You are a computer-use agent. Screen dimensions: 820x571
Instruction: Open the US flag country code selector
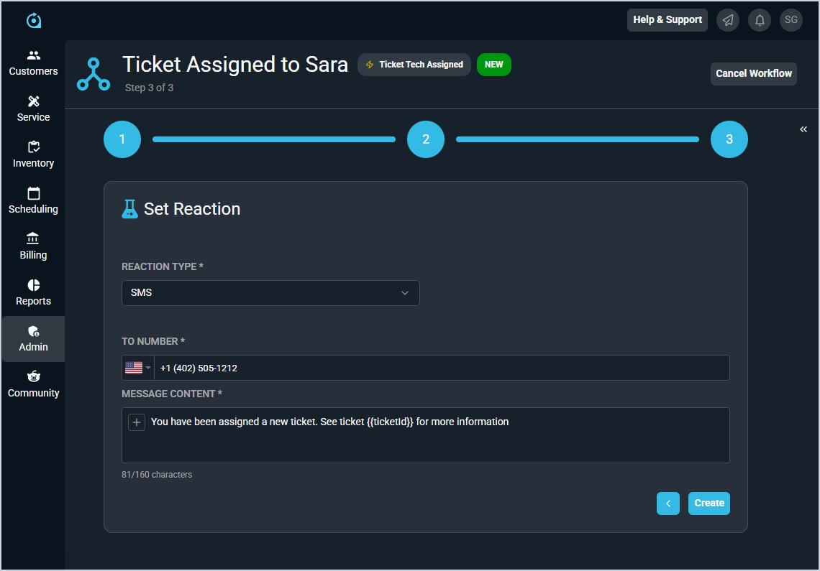(138, 368)
